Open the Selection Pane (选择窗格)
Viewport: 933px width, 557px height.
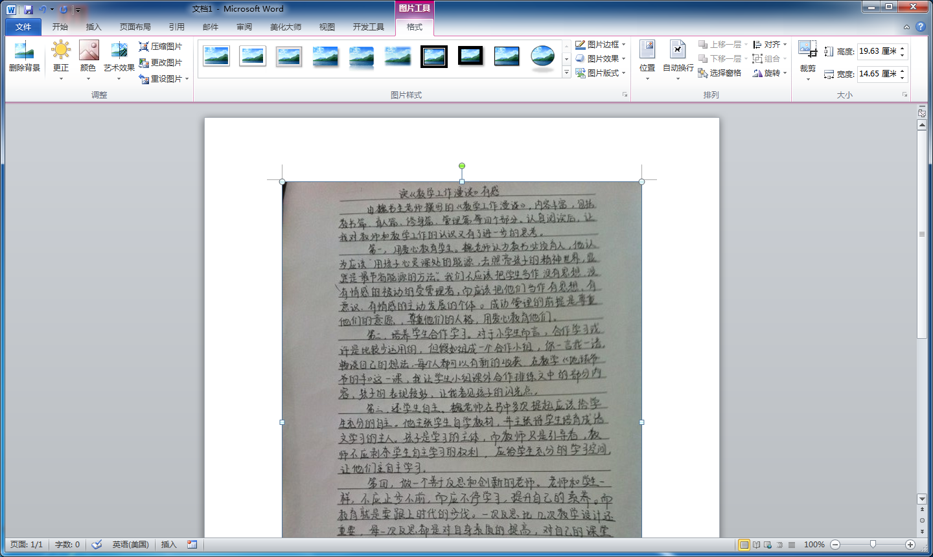pyautogui.click(x=720, y=73)
